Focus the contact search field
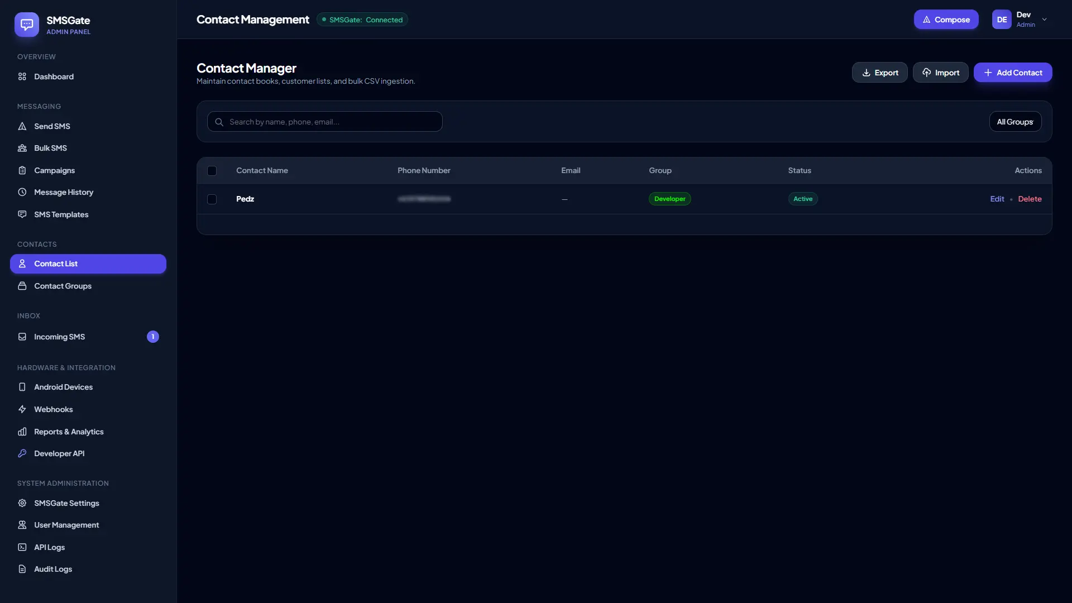Screen dimensions: 1072x603 coord(324,122)
